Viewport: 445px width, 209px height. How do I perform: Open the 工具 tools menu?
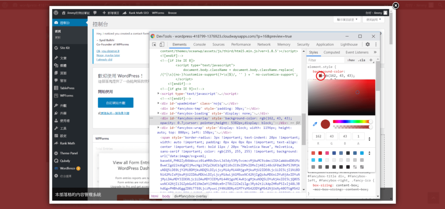pos(63,128)
